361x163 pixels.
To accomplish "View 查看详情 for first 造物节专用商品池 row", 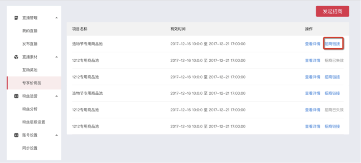I will coord(313,44).
